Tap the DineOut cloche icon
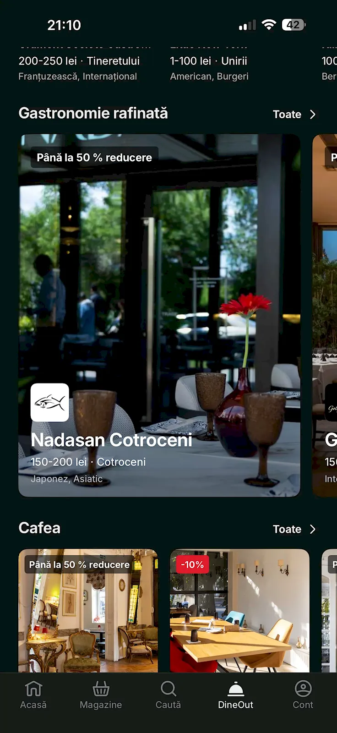The height and width of the screenshot is (733, 337). pos(235,688)
